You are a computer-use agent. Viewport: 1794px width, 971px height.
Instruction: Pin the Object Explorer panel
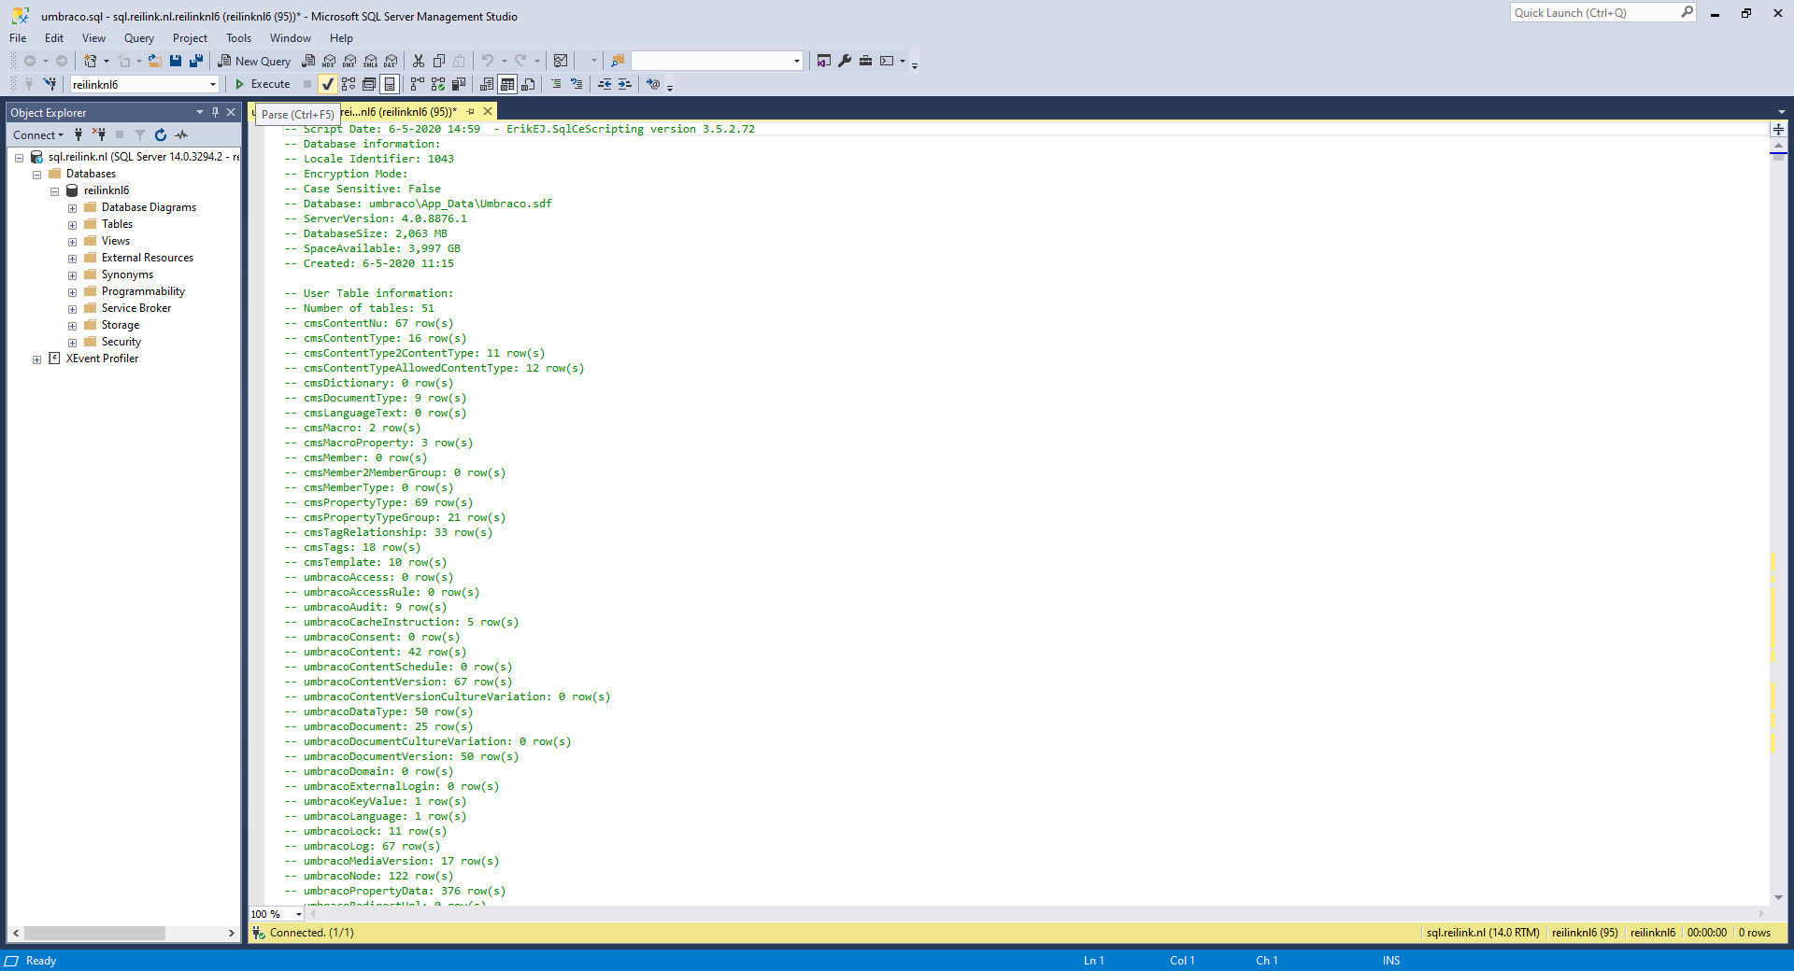[215, 112]
